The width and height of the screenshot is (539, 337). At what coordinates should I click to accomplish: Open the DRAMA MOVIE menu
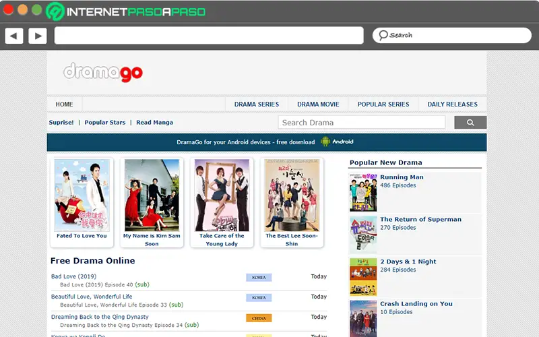point(318,104)
